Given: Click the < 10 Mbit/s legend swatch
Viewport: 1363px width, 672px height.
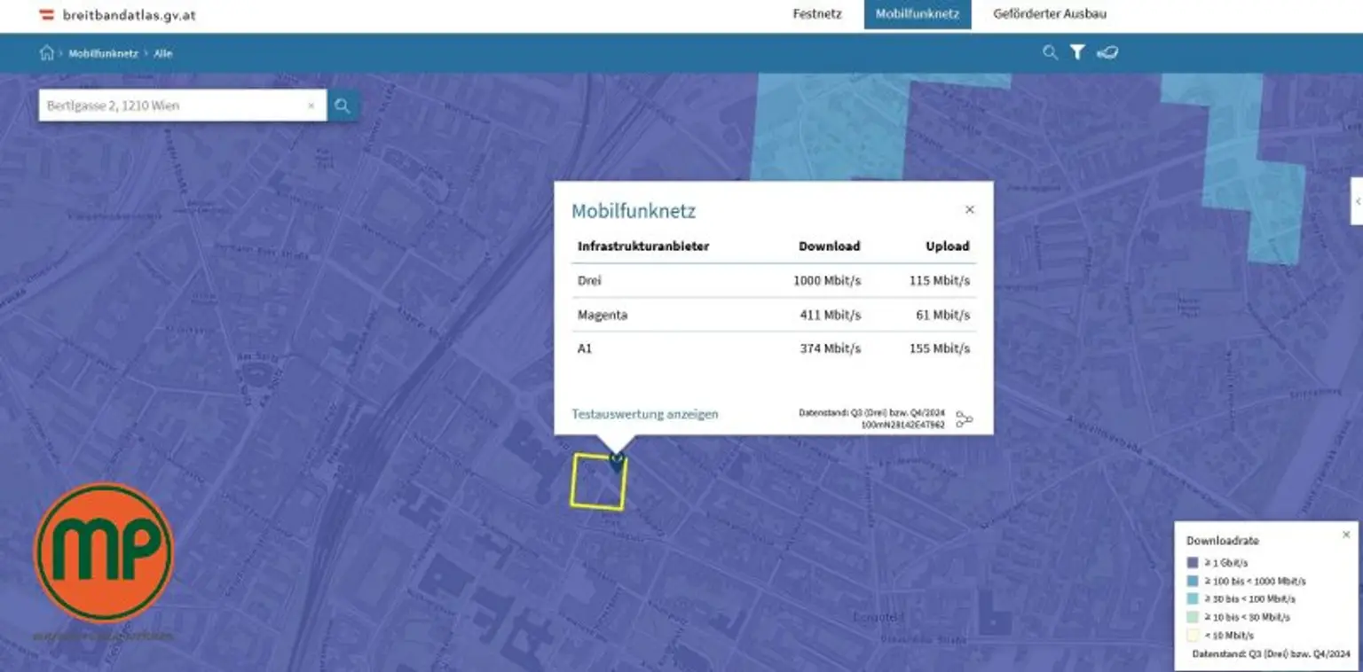Looking at the screenshot, I should click(1193, 635).
